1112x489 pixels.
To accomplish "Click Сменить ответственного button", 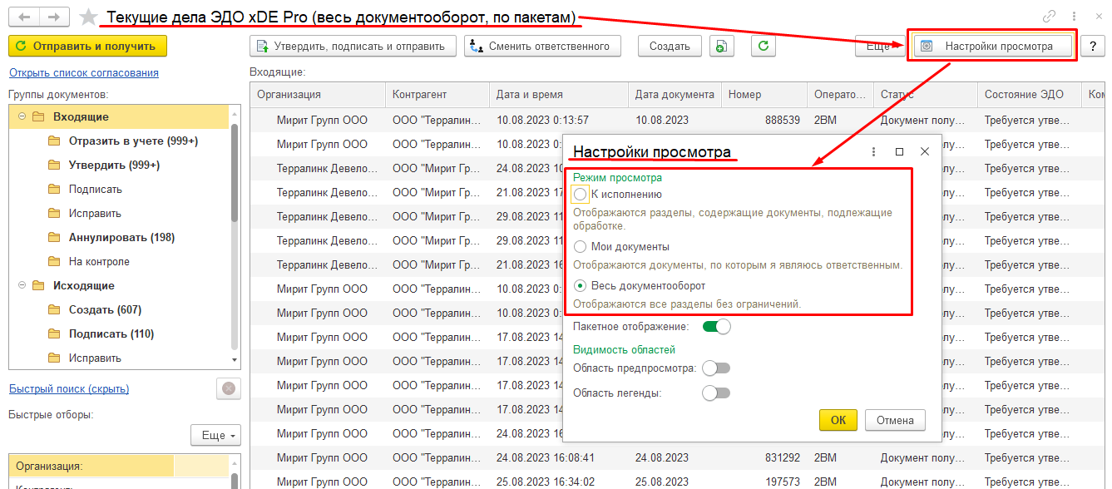I will (x=542, y=47).
